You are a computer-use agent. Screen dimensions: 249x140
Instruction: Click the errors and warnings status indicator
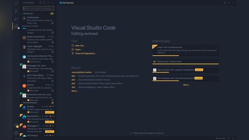click(x=19, y=138)
